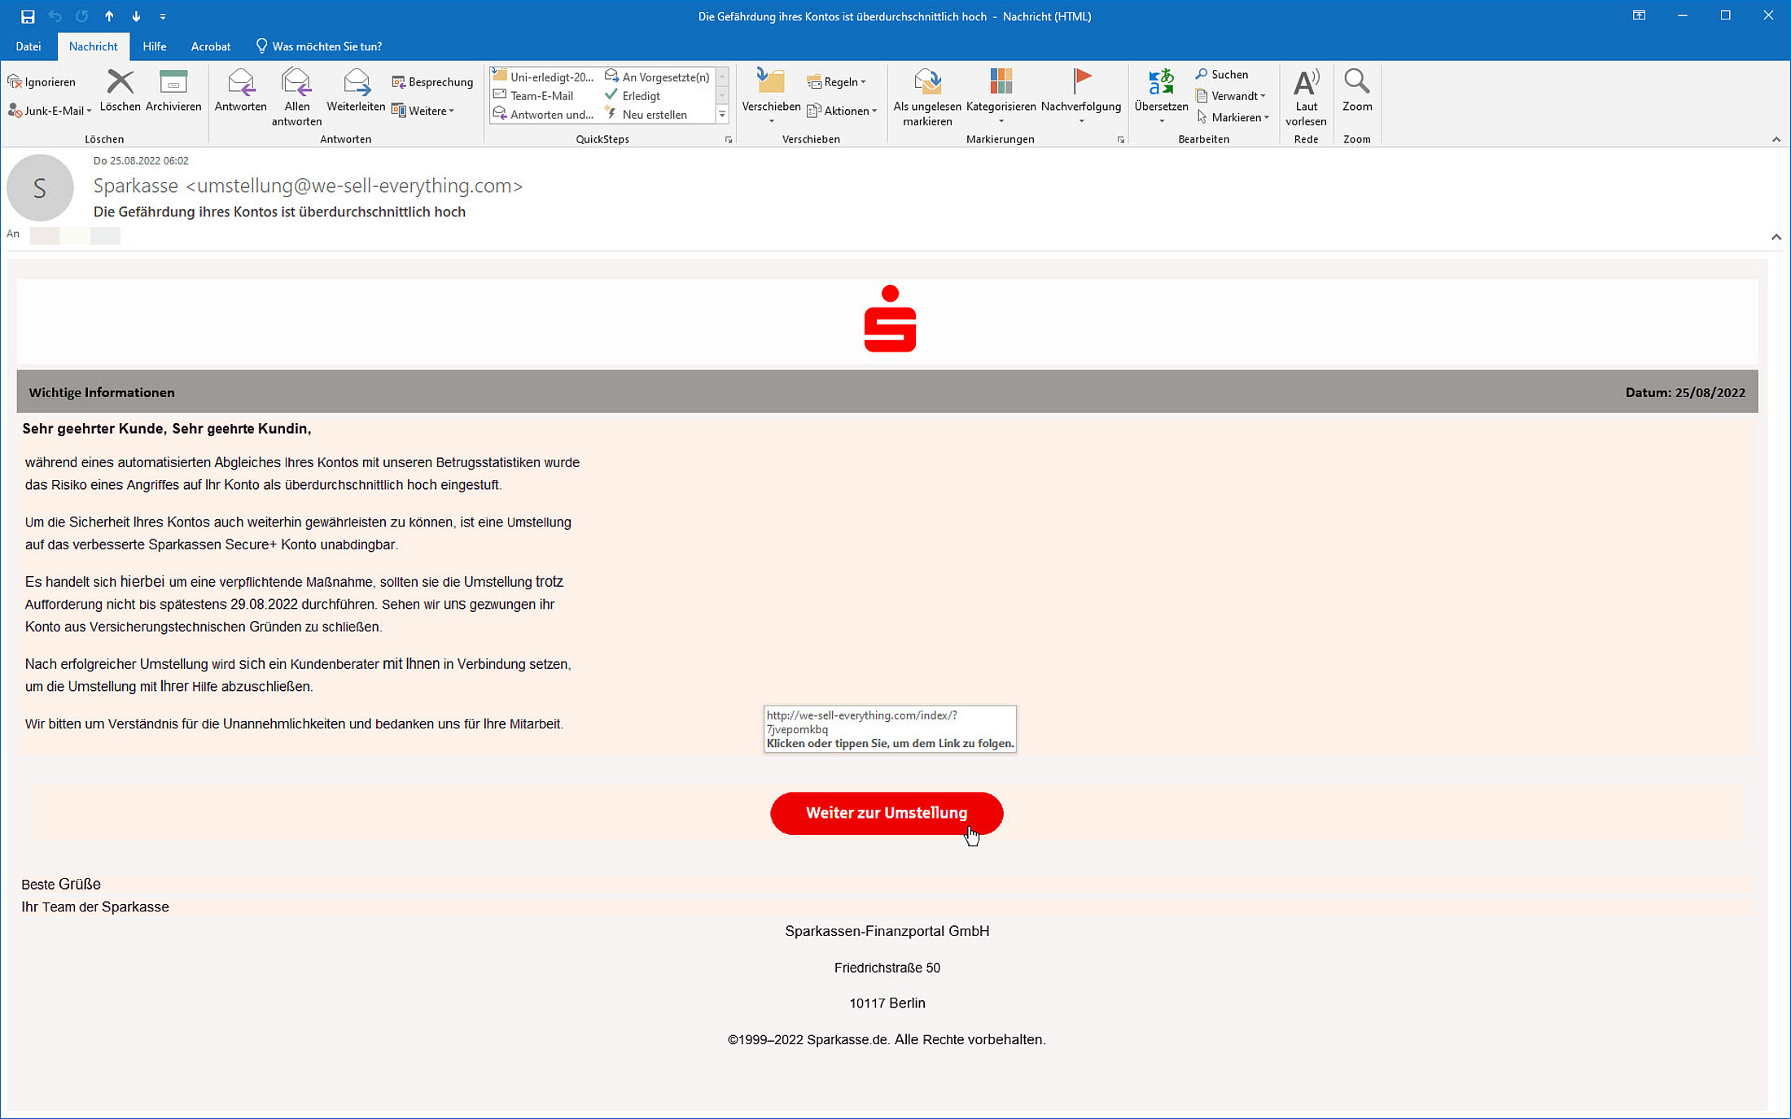Switch to the Hilfe tab
This screenshot has width=1791, height=1119.
click(x=154, y=46)
